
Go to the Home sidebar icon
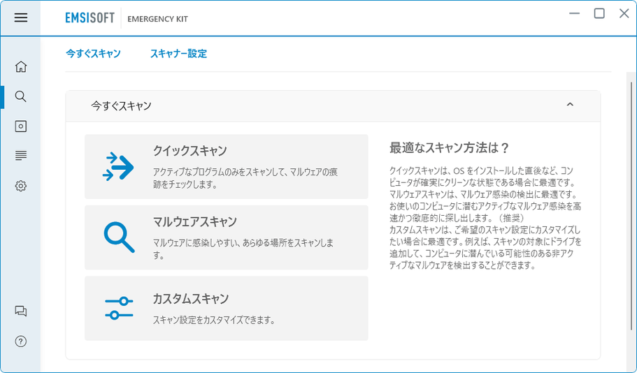[21, 66]
